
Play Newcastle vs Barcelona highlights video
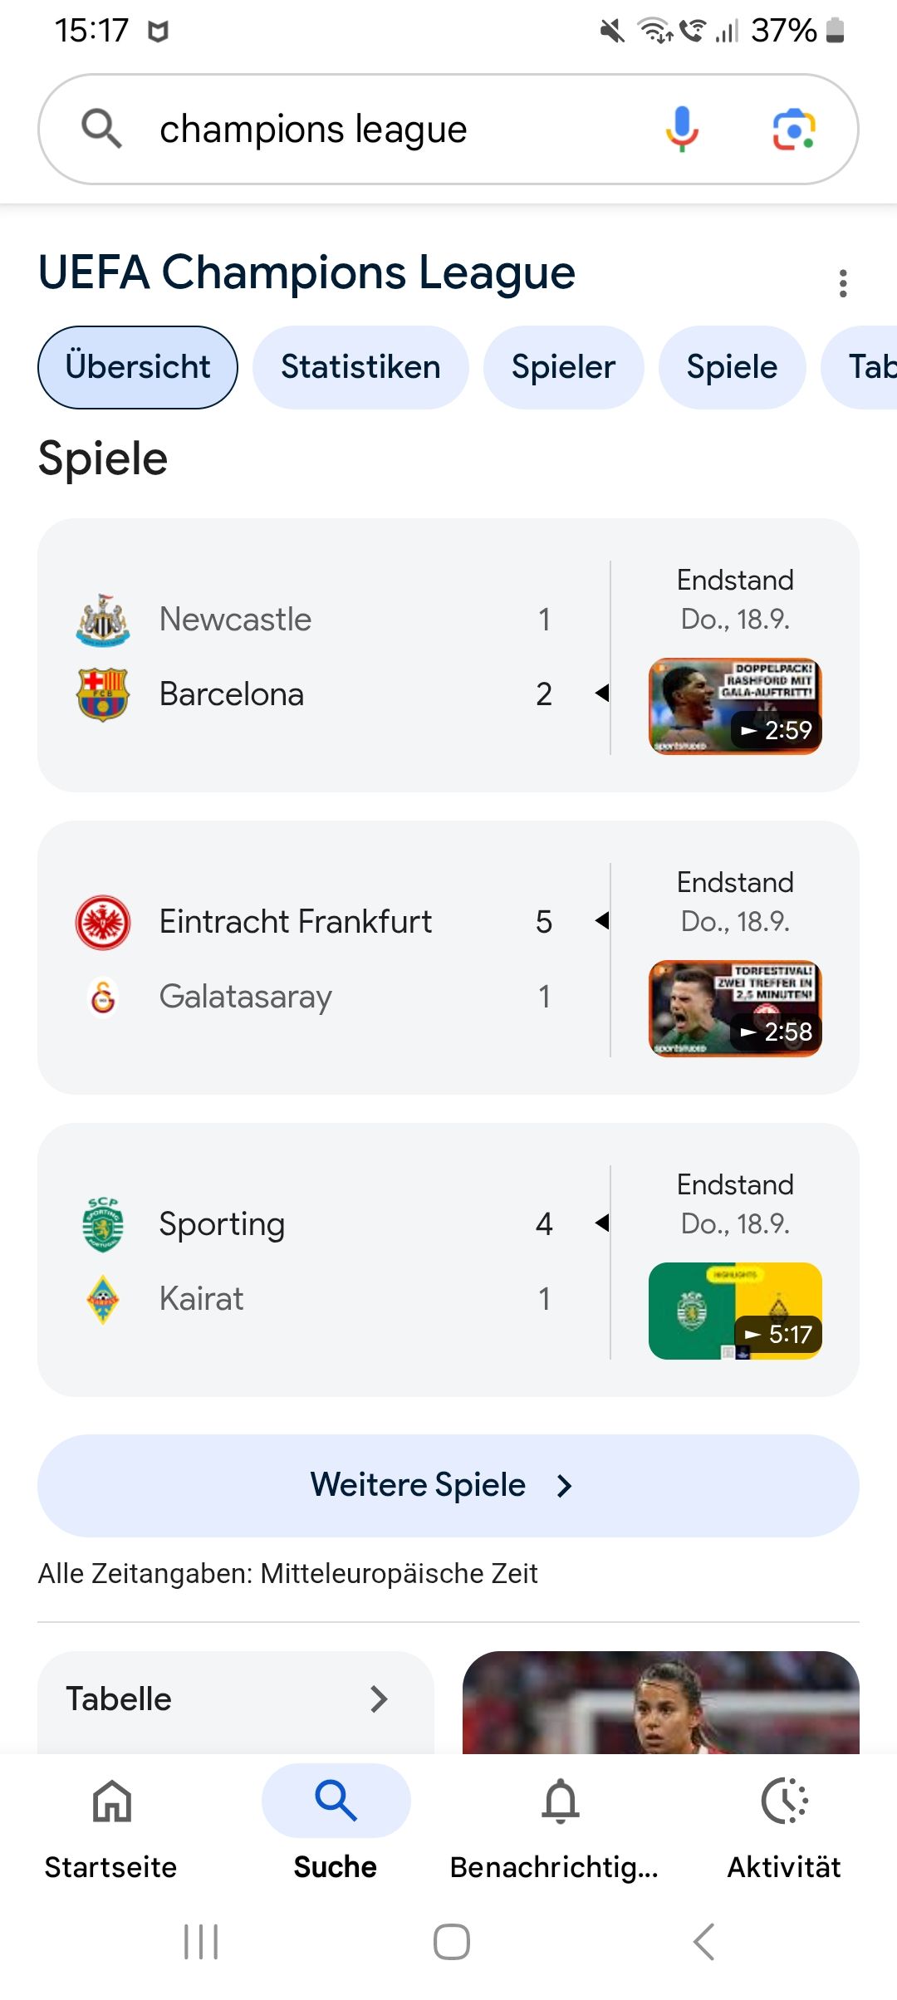coord(735,706)
